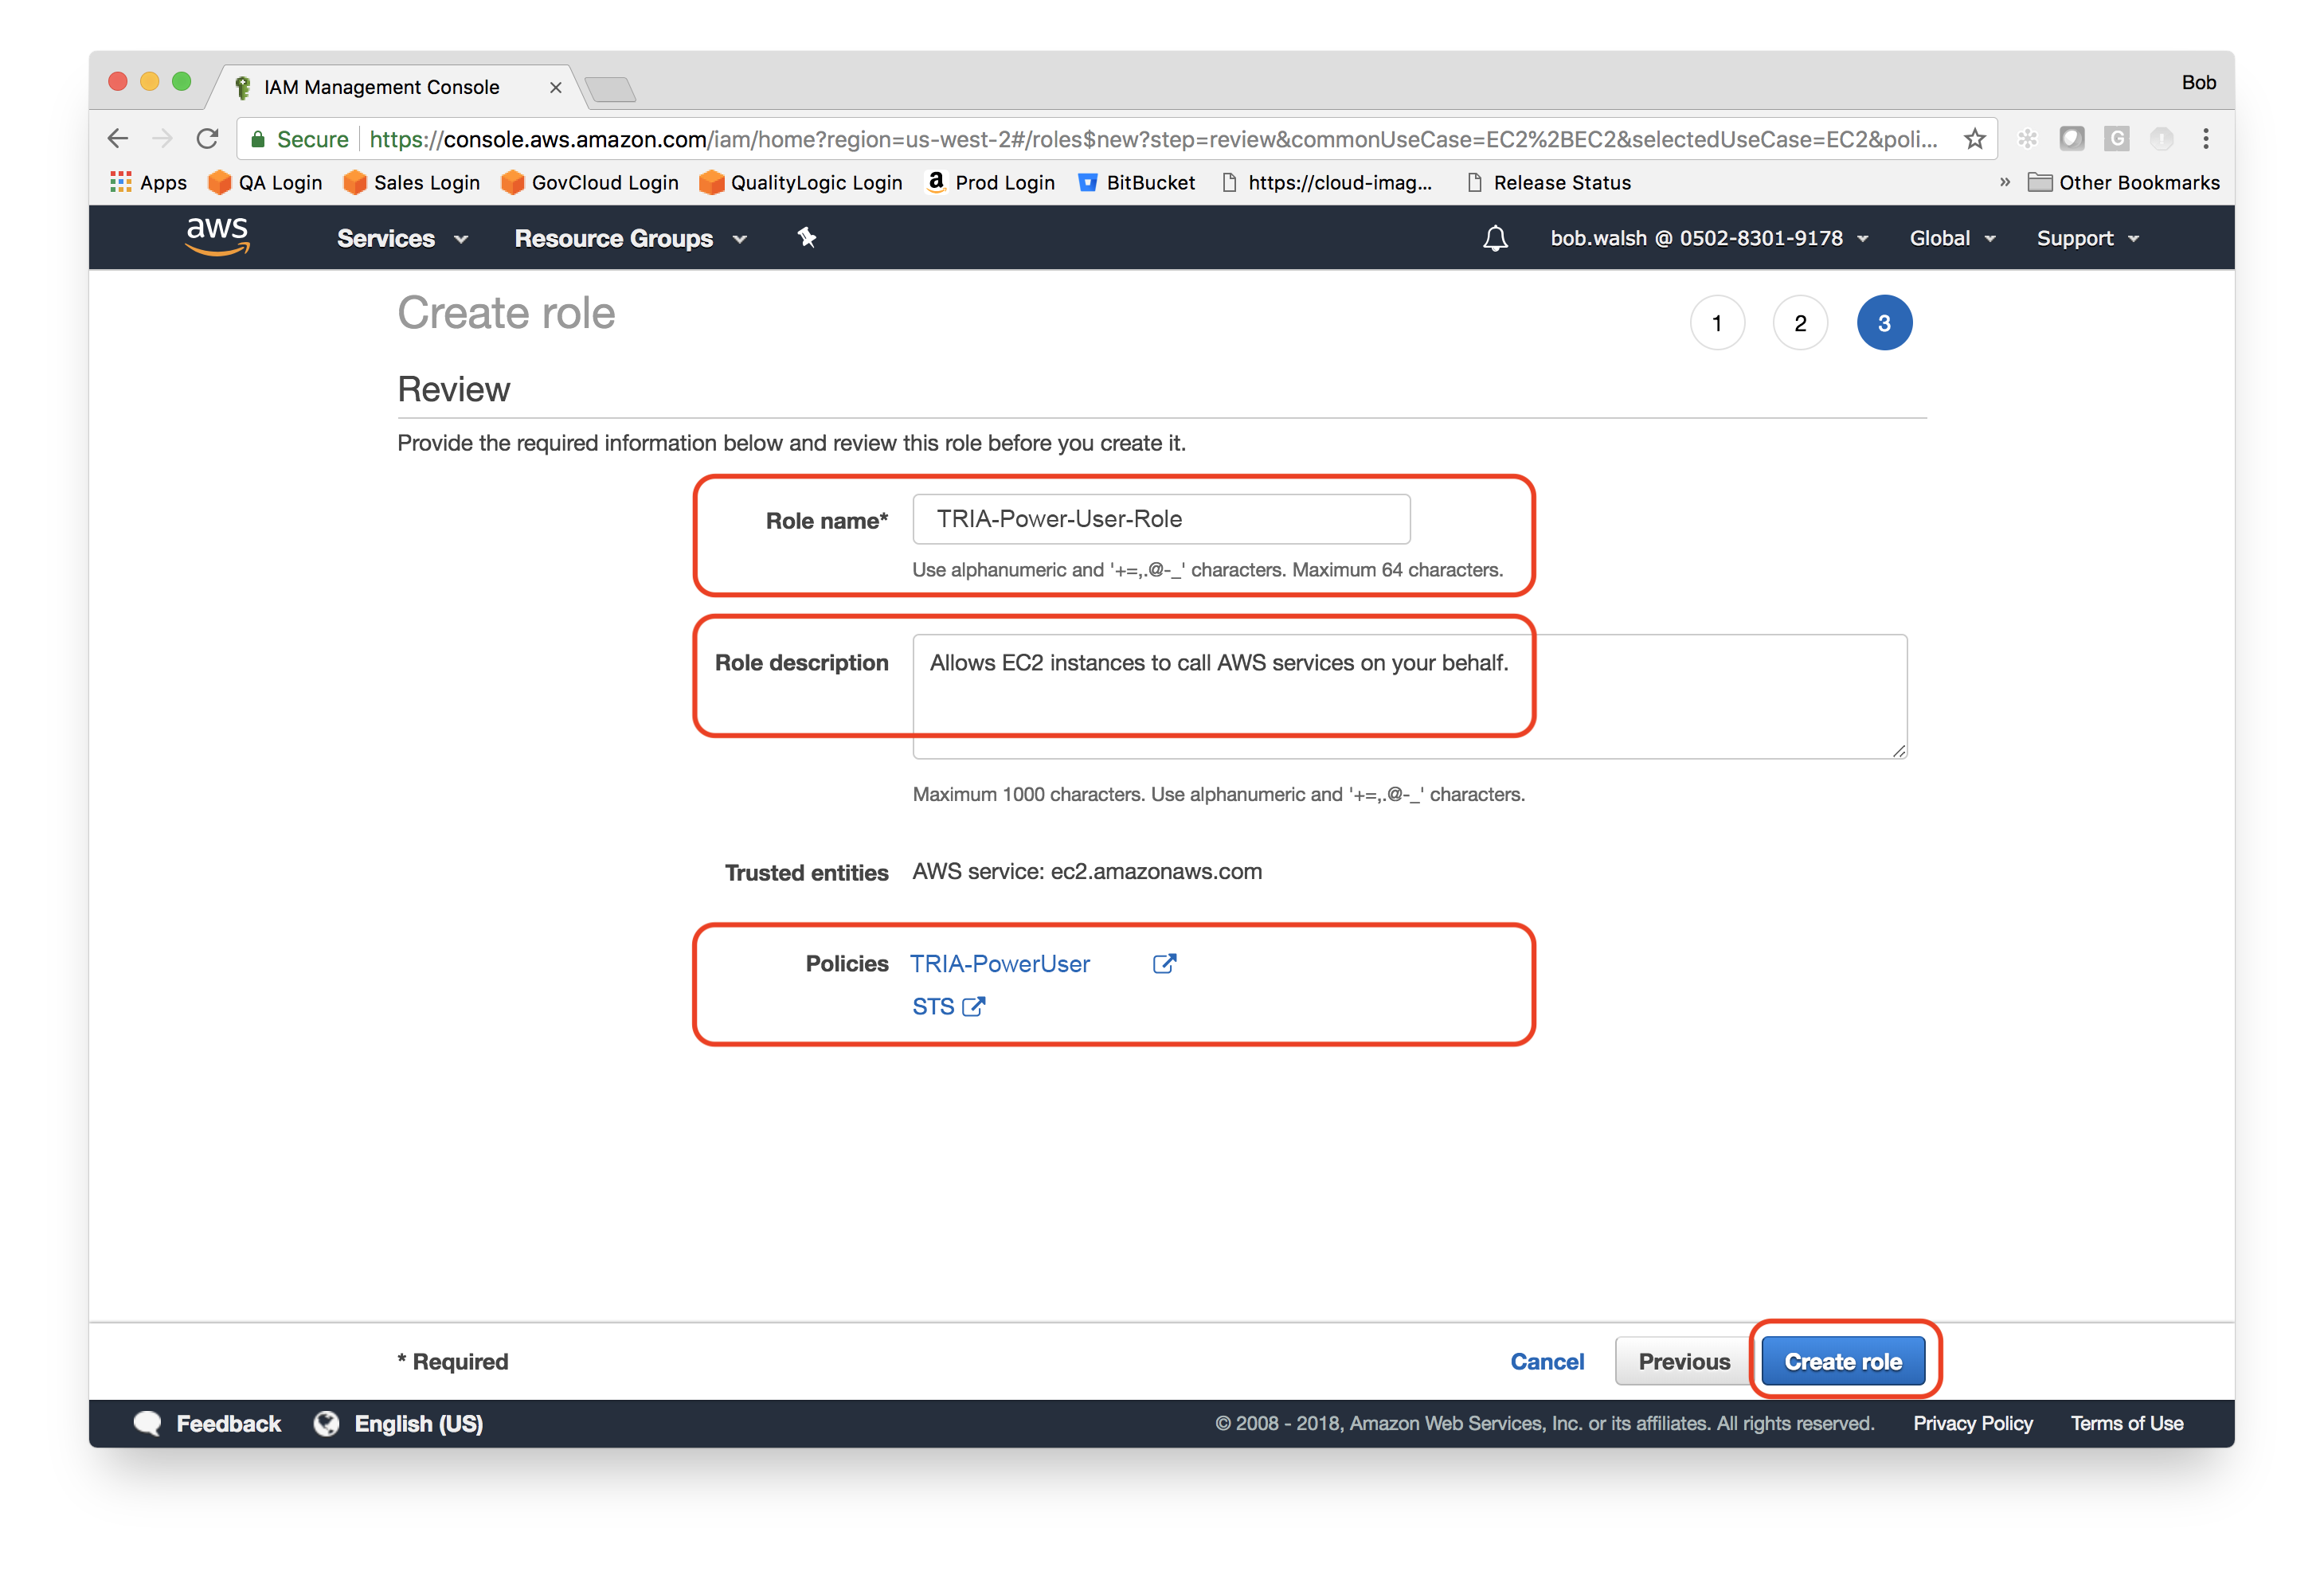Click the browser forward arrow

[x=162, y=138]
